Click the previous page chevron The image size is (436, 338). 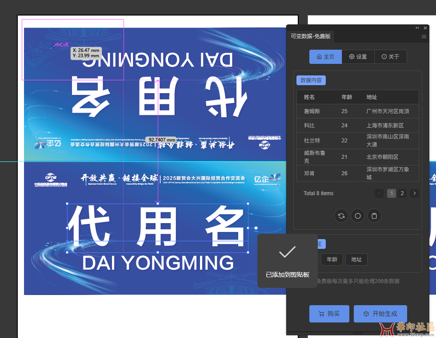[x=379, y=193]
